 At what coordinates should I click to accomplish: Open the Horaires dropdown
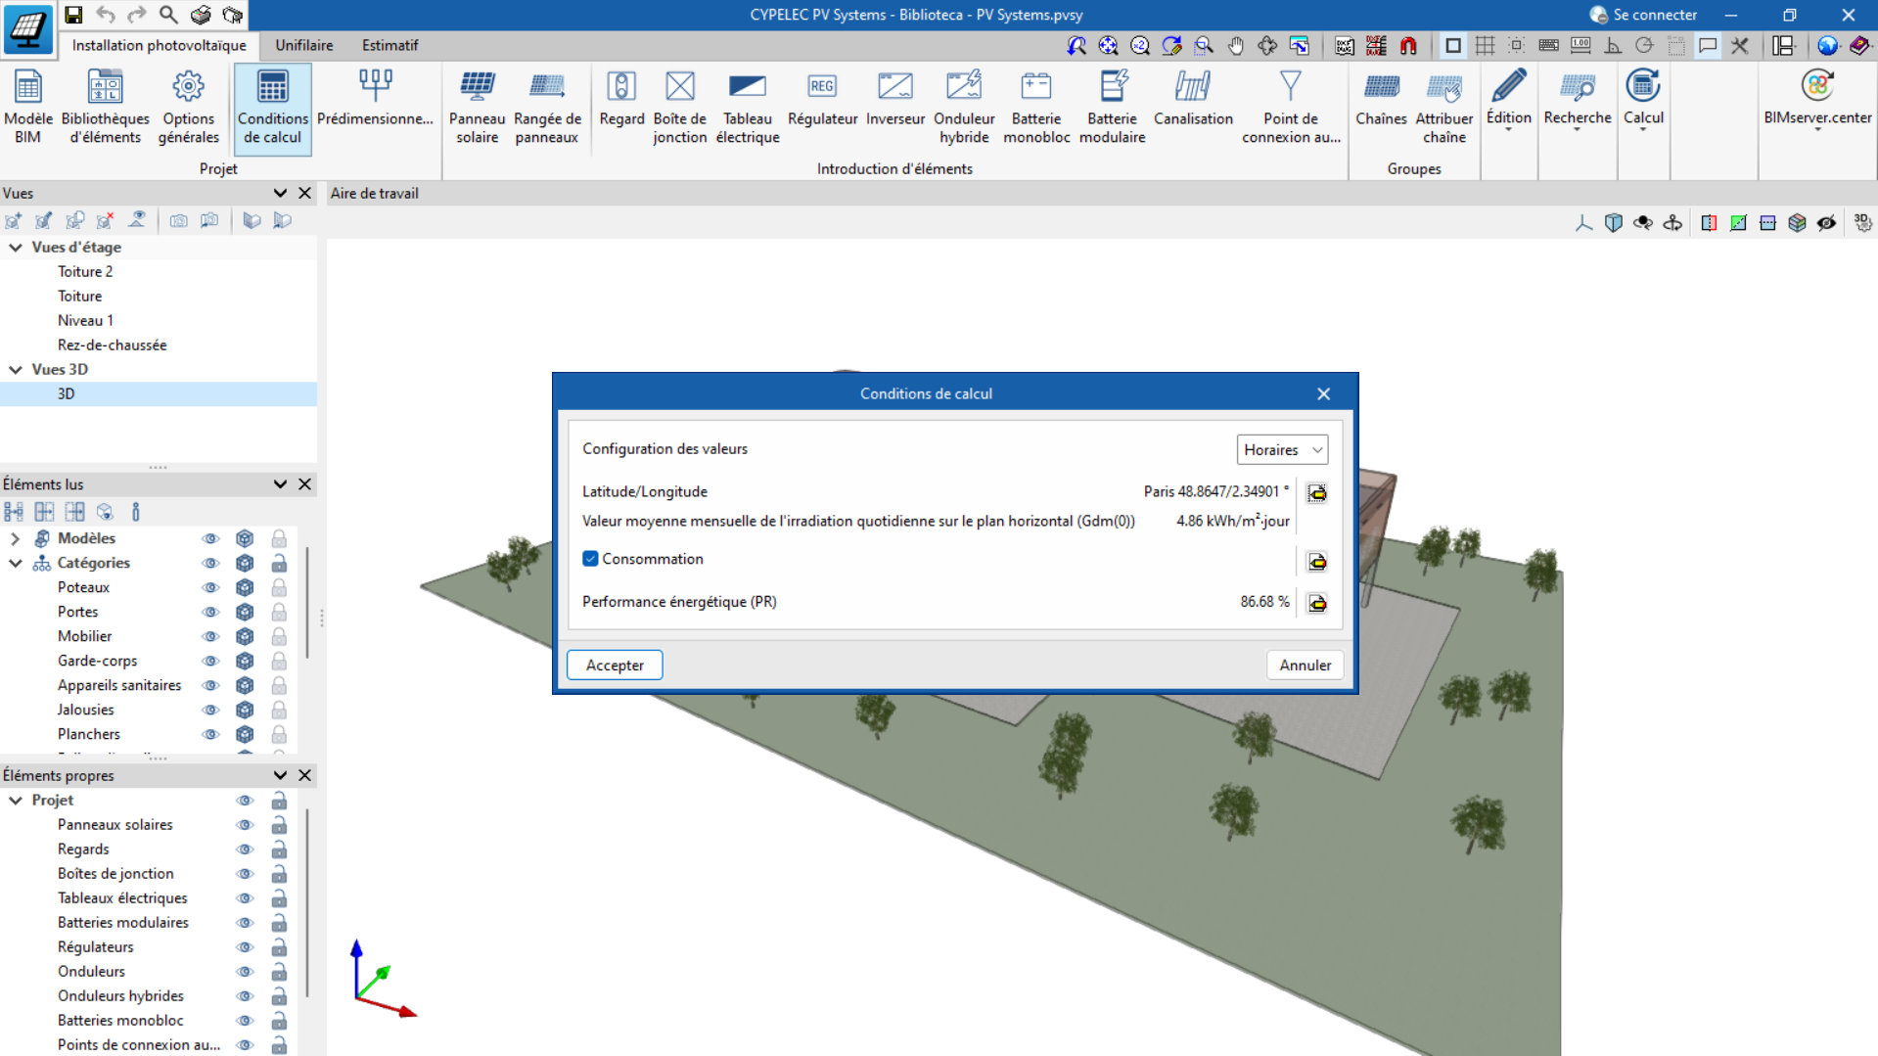[1282, 449]
